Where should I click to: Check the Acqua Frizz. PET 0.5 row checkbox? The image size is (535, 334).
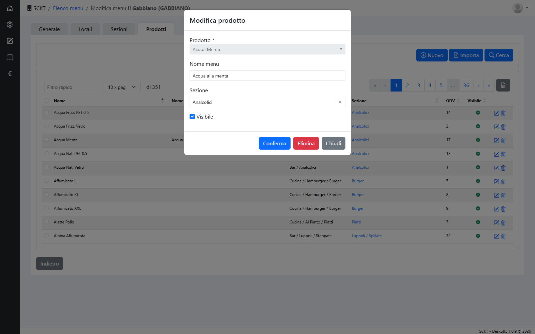pyautogui.click(x=46, y=113)
